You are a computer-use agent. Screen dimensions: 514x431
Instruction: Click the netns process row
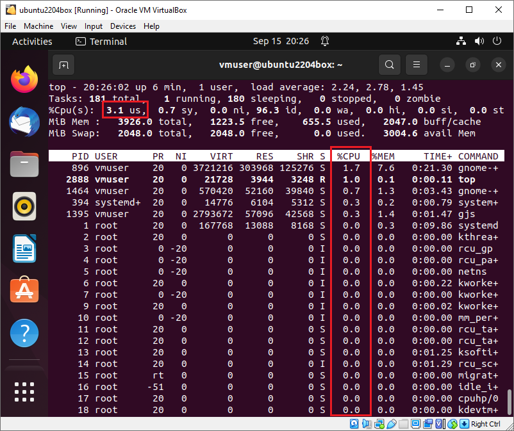point(276,272)
